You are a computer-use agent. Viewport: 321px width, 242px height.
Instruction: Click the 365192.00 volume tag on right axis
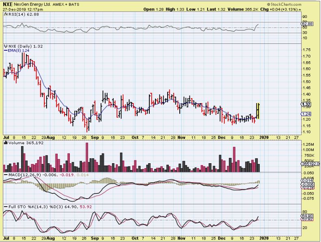click(311, 164)
